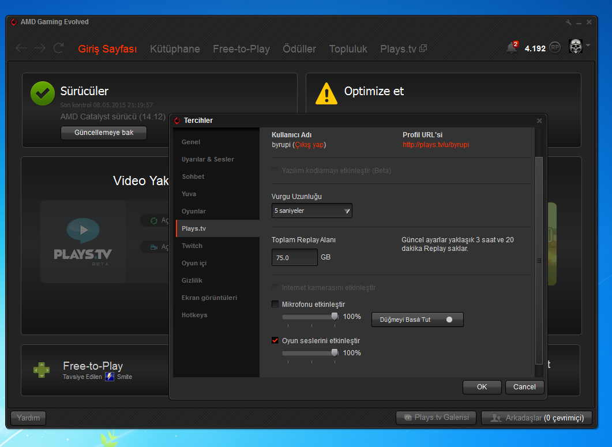The width and height of the screenshot is (612, 447).
Task: Select Uyarılar & Sesler preferences tab
Action: (x=217, y=159)
